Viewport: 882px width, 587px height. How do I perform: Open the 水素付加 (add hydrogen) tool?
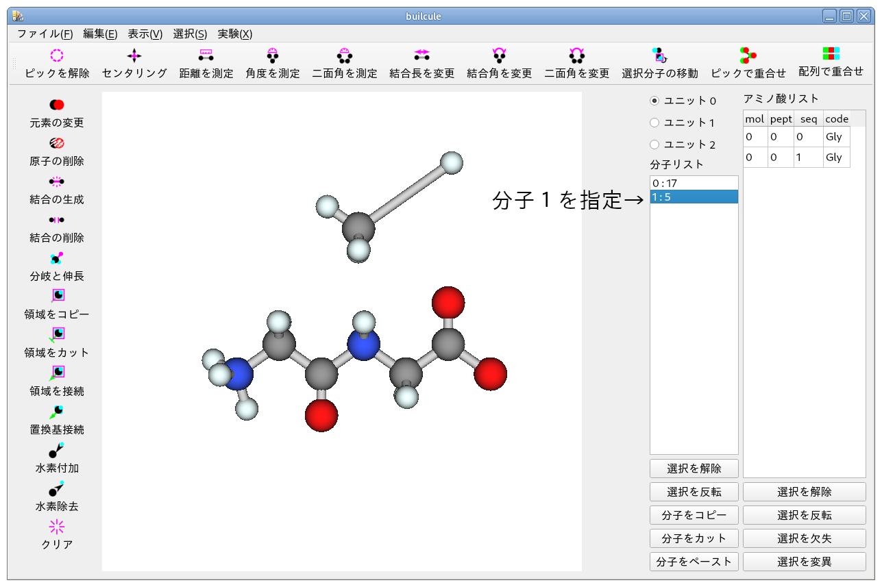(x=56, y=457)
